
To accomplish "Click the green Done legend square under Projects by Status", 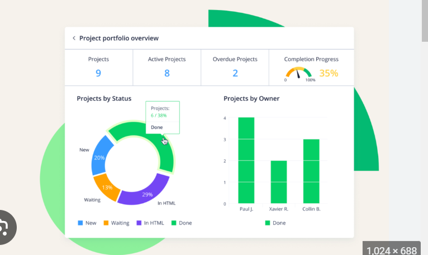I will tap(174, 223).
